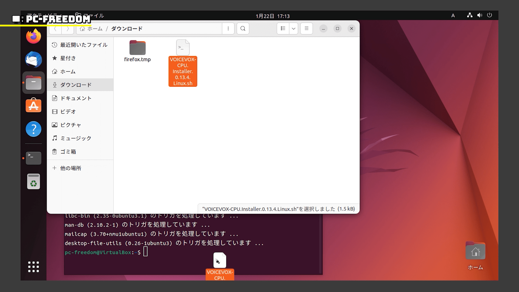Image resolution: width=519 pixels, height=292 pixels.
Task: Click Home in the path bar
Action: tap(92, 29)
